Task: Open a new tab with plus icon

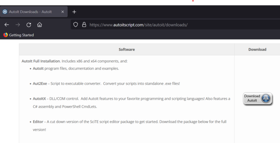Action: point(74,12)
